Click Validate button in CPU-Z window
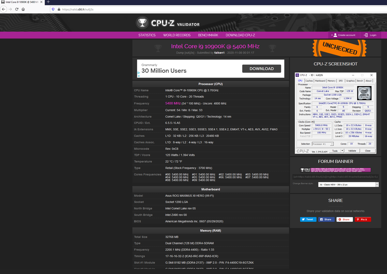 click(352, 151)
